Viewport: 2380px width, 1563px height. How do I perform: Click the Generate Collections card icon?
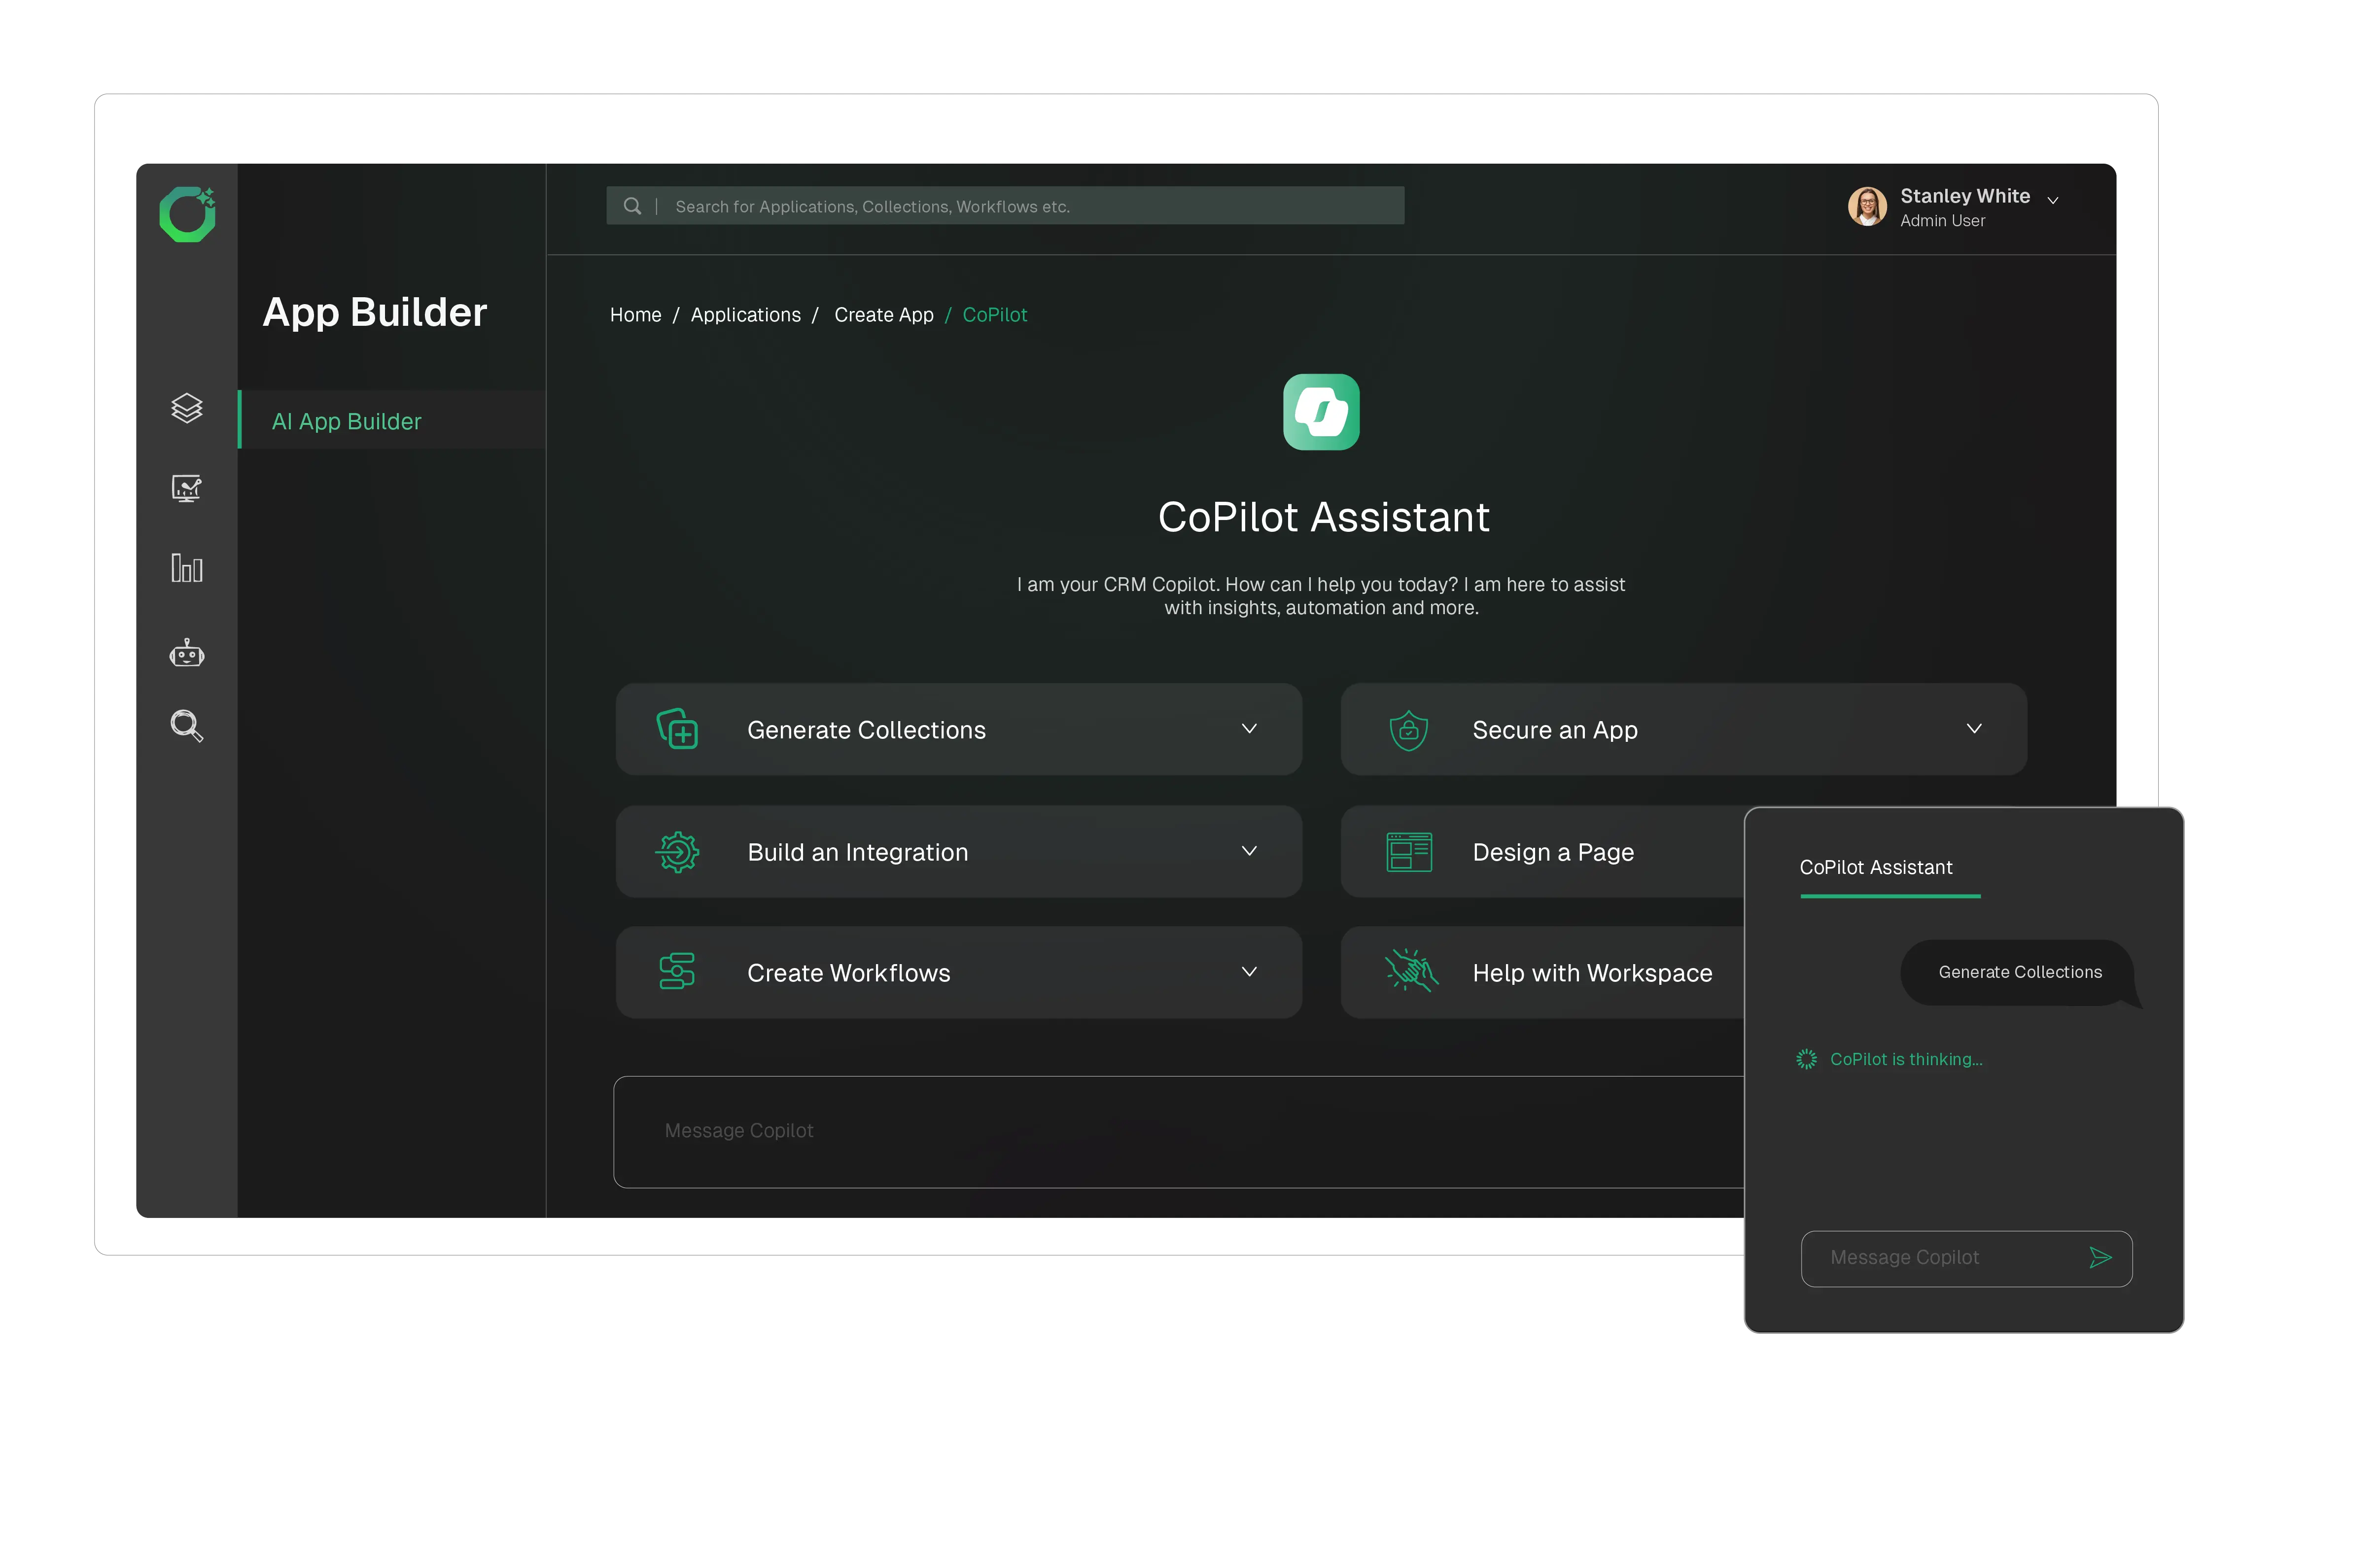coord(677,729)
